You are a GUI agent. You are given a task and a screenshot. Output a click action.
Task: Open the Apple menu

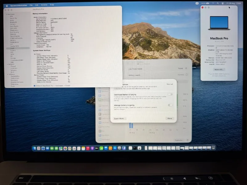[7, 6]
